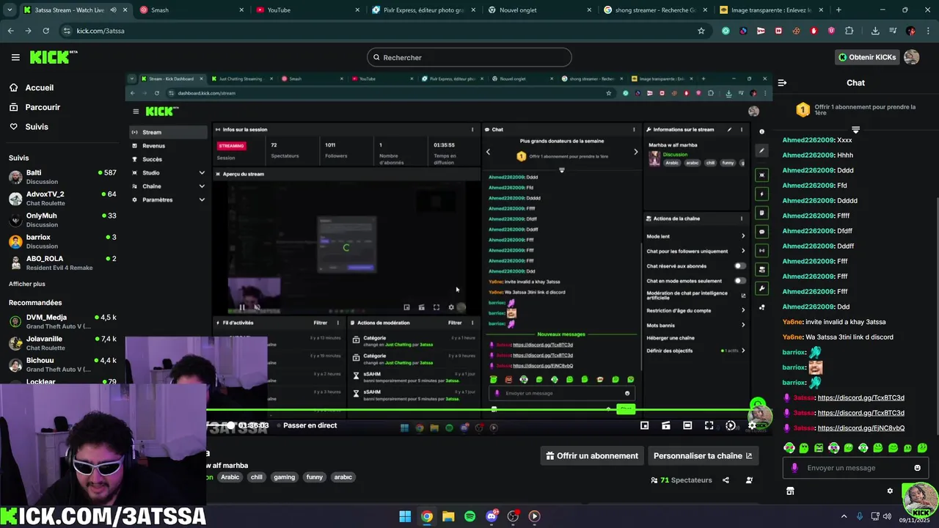The height and width of the screenshot is (528, 939).
Task: Expand Chaîne in the dashboard sidebar
Action: (168, 186)
